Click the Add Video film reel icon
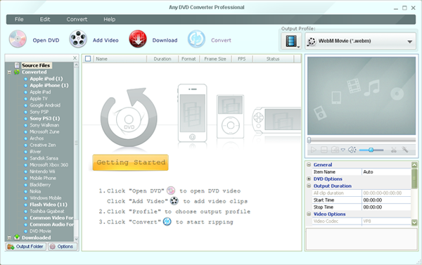This screenshot has width=422, height=265. [78, 39]
